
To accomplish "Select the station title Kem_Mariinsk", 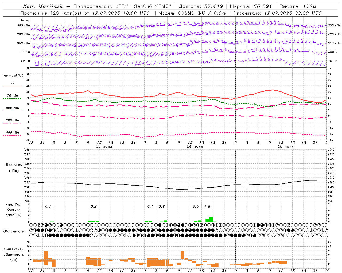I will (43, 6).
